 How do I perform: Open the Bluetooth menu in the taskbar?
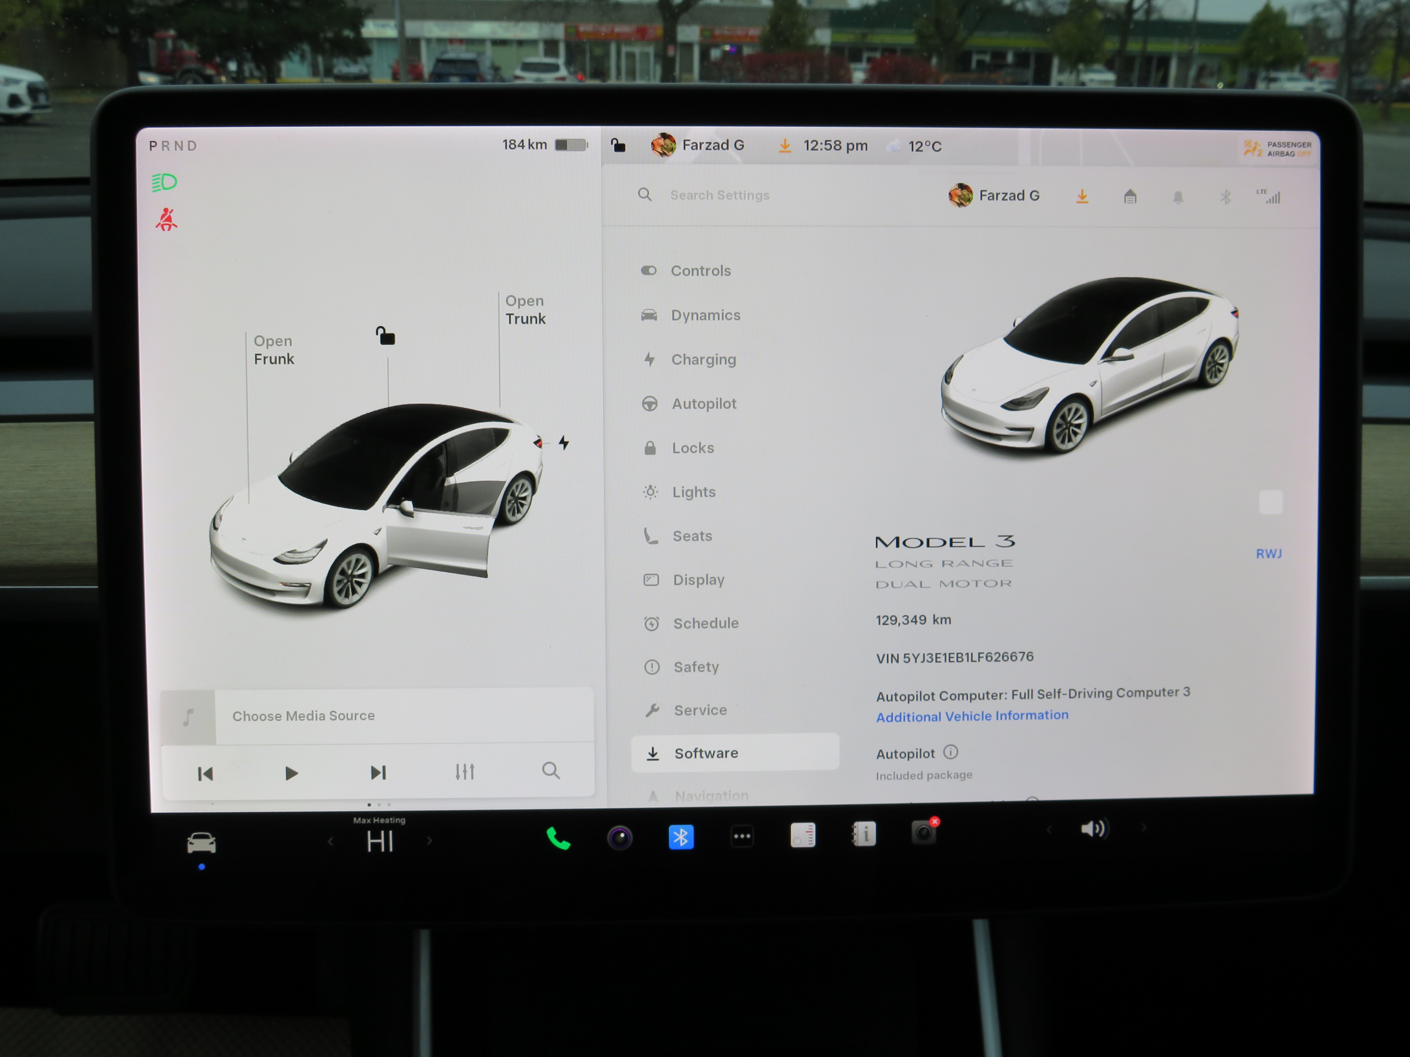[x=681, y=836]
